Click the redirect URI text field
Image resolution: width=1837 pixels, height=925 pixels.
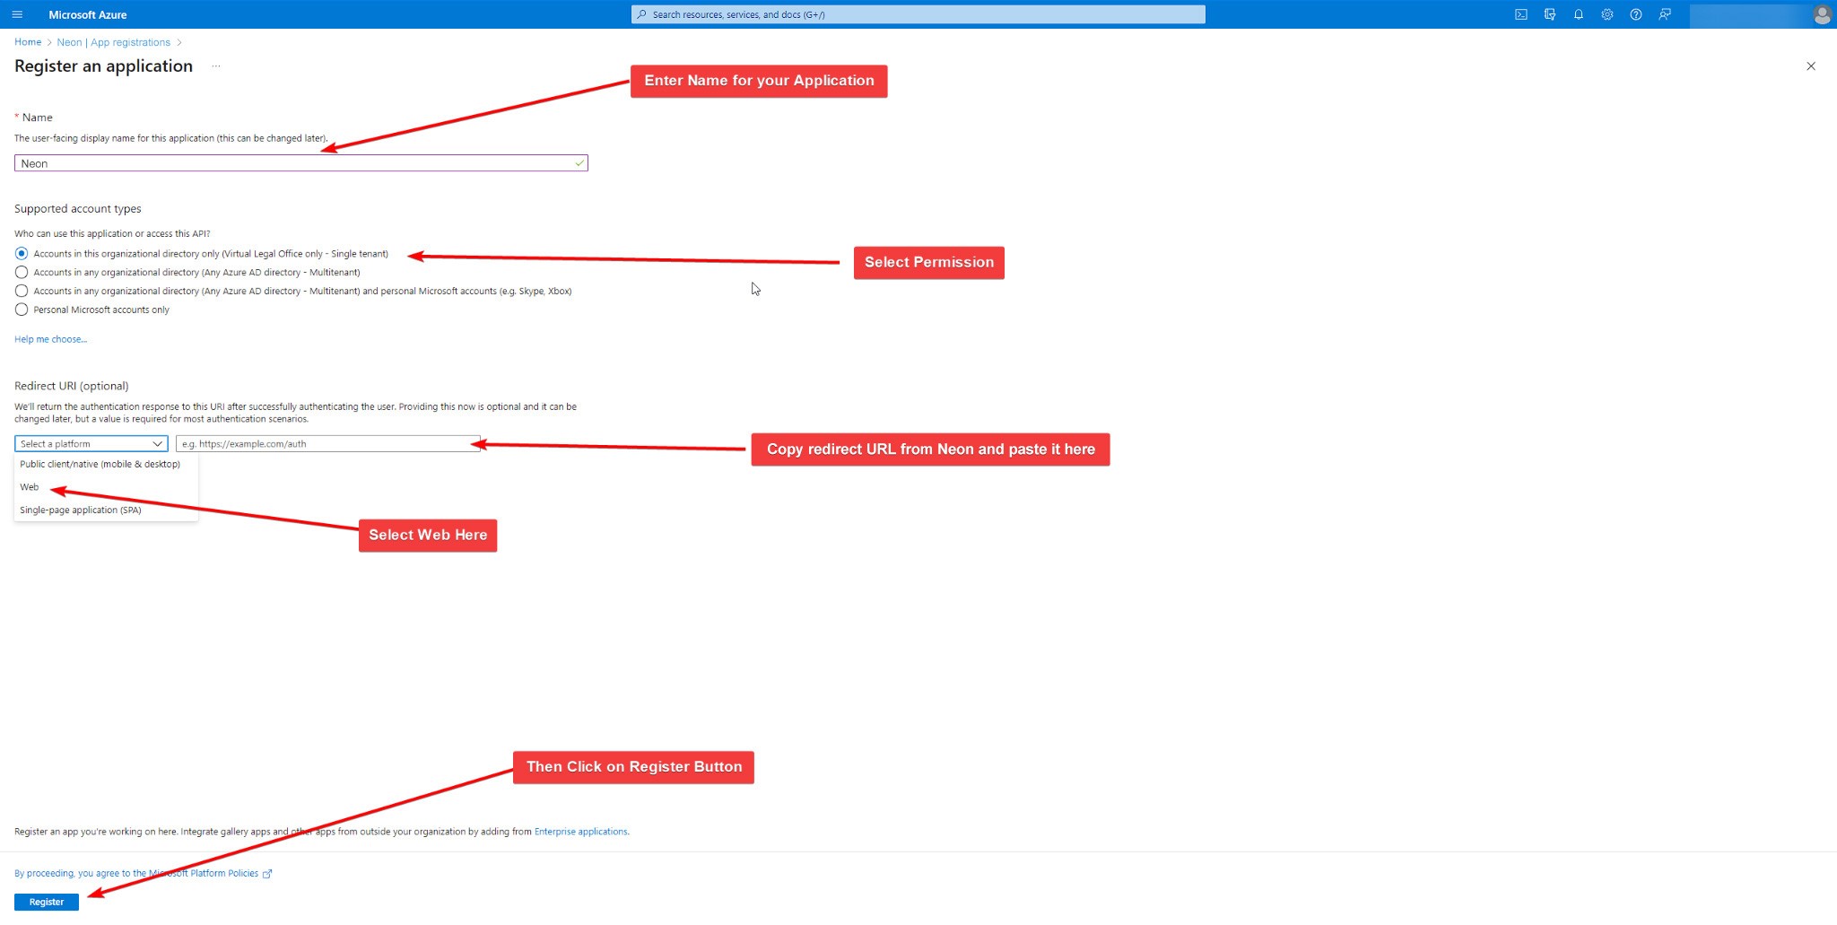327,444
